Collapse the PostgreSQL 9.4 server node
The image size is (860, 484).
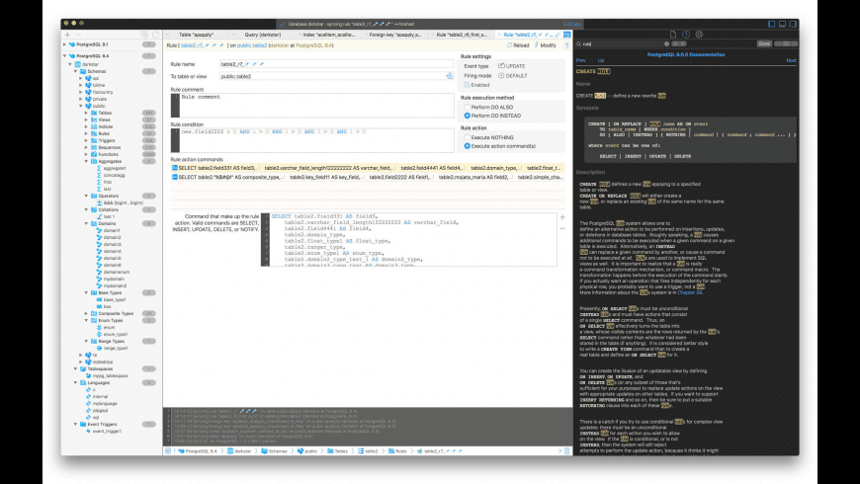point(64,56)
